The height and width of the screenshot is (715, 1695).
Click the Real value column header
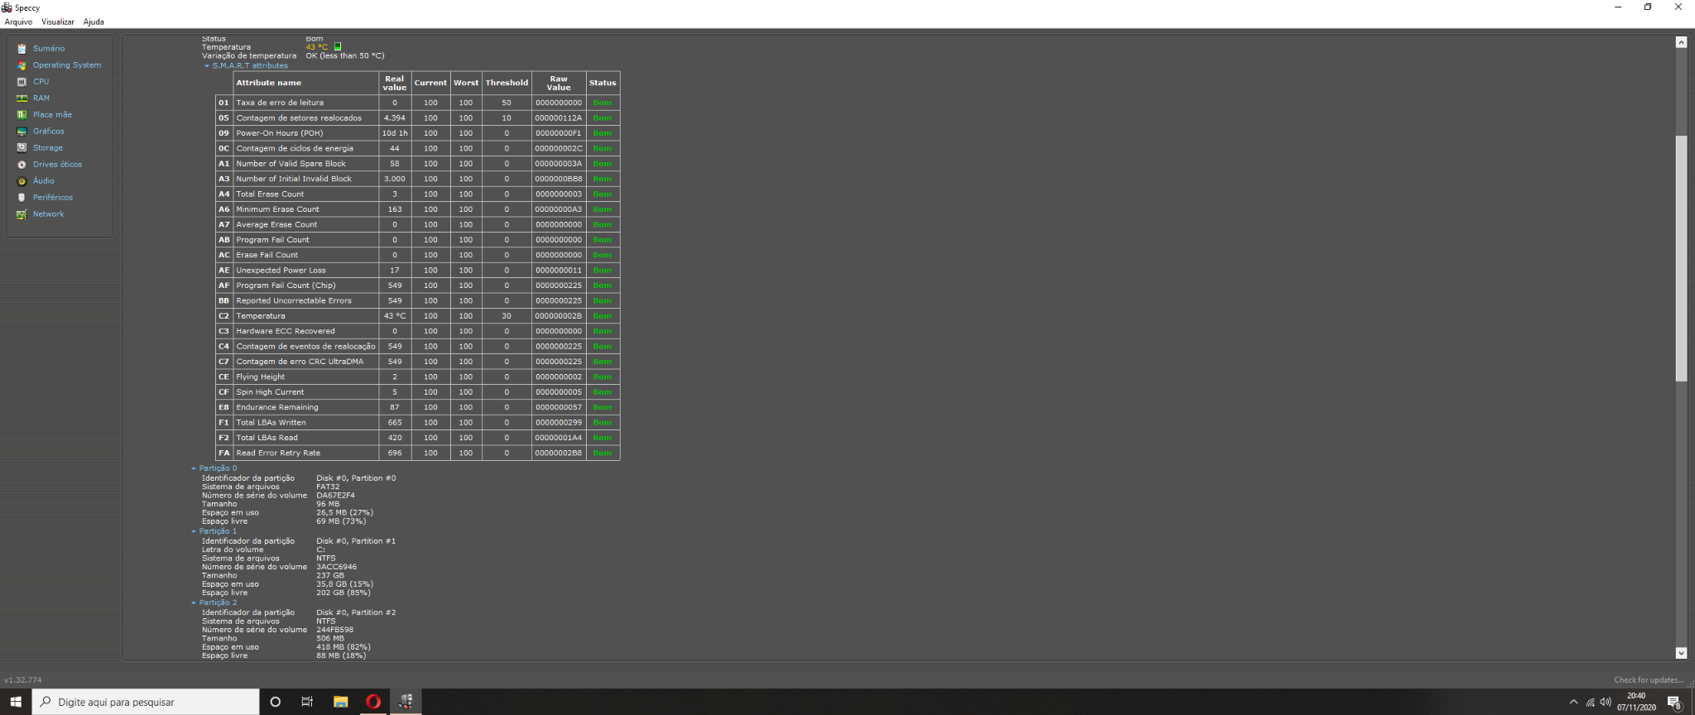tap(395, 83)
